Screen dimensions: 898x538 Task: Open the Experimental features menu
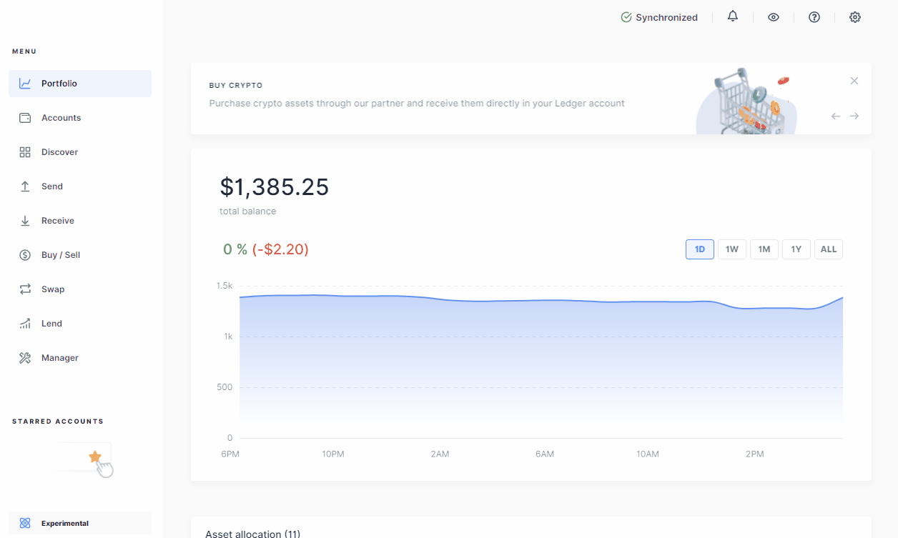[63, 522]
